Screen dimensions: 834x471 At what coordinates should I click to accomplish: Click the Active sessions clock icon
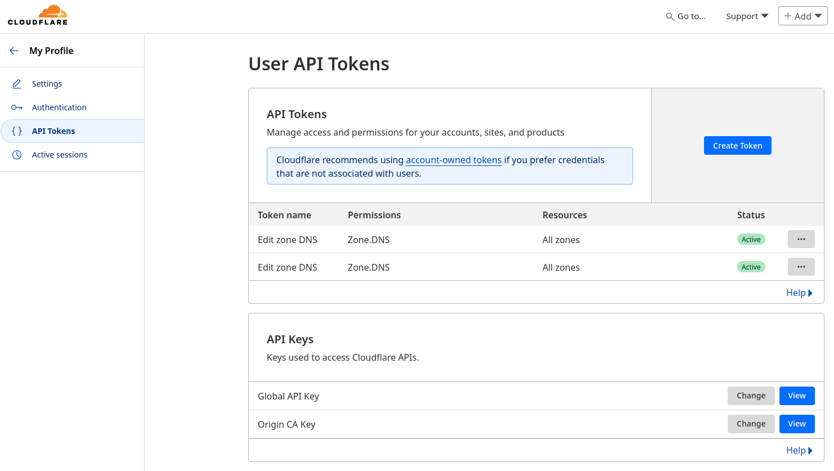point(17,155)
